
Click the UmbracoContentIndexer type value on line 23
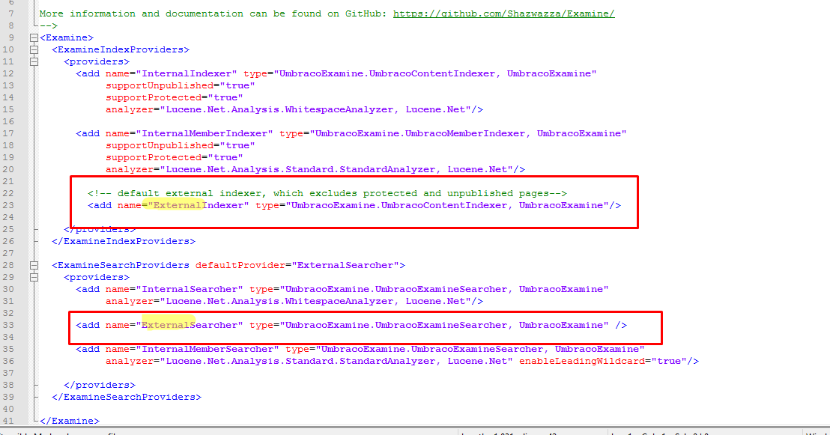click(x=447, y=205)
